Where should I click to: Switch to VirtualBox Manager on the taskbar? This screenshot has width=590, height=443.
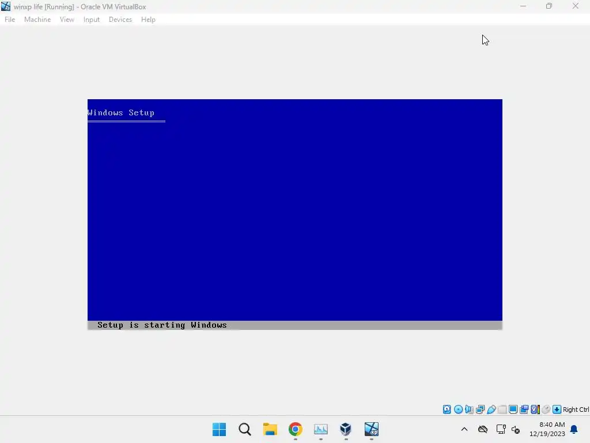click(x=346, y=429)
